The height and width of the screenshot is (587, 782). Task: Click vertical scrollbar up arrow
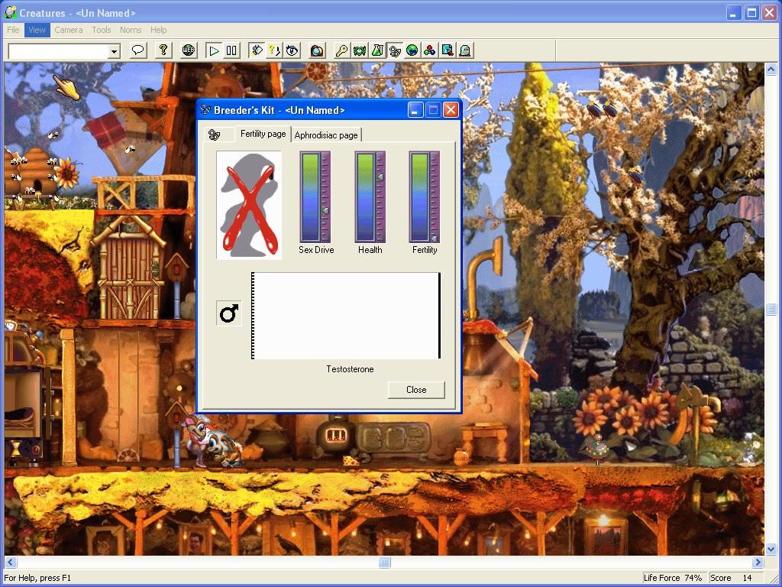(771, 70)
